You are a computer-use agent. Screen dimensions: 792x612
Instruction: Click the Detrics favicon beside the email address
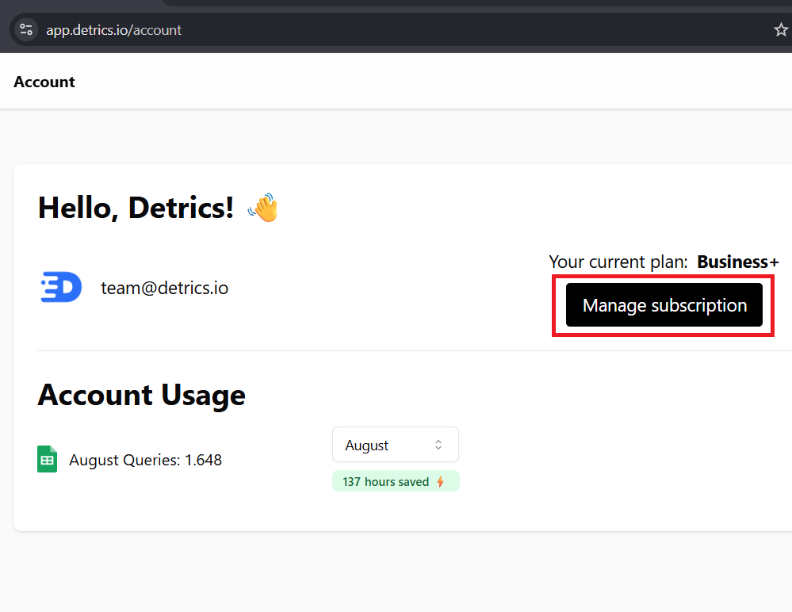coord(61,287)
